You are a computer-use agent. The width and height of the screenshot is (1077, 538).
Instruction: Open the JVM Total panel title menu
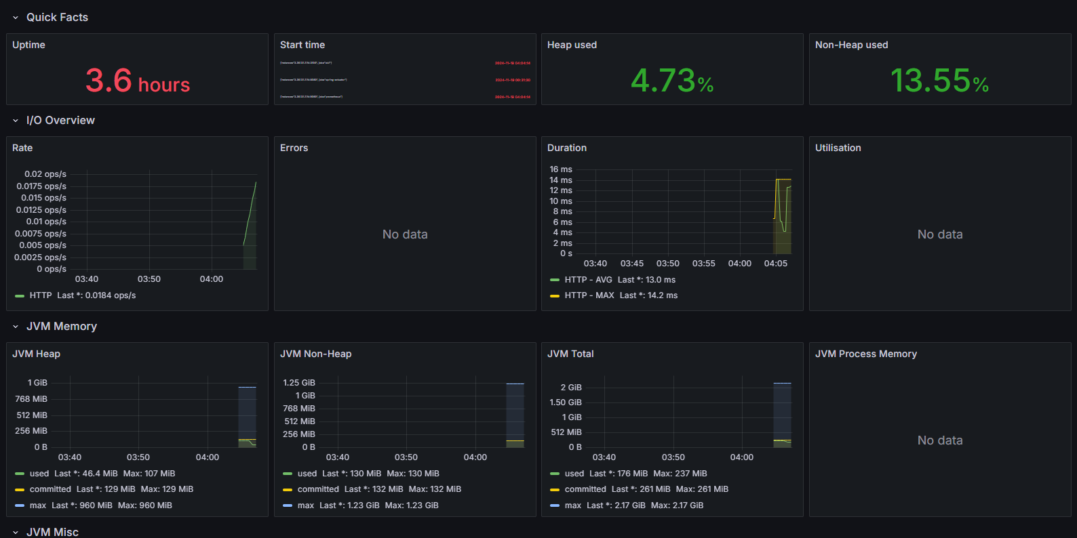(x=570, y=354)
